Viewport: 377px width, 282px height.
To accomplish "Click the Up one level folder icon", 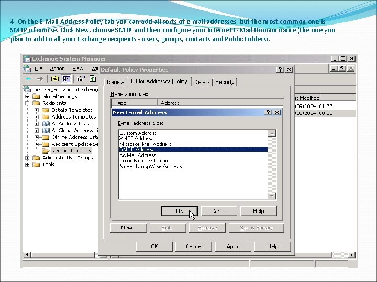I will (x=55, y=78).
